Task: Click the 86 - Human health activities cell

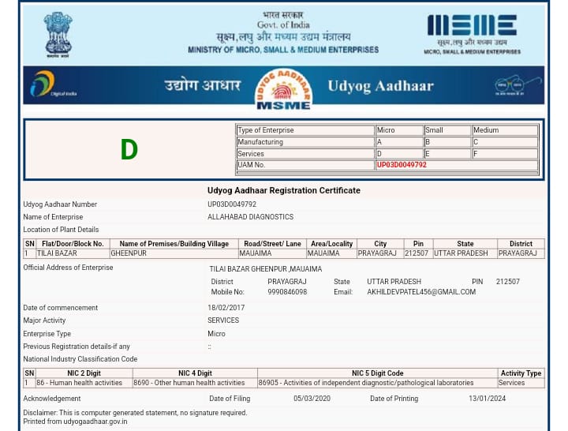Action: [84, 383]
